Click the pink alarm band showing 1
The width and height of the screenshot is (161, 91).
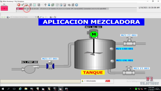(x=4, y=8)
